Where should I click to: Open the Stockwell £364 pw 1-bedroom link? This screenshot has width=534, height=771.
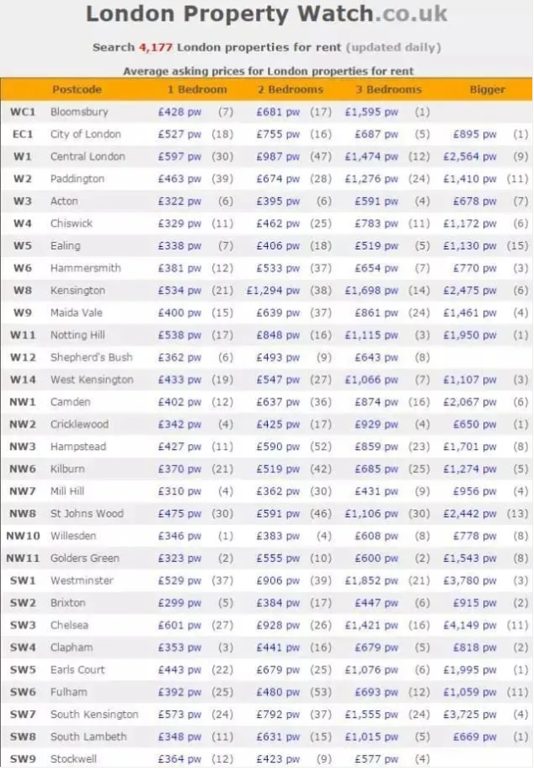(x=179, y=759)
